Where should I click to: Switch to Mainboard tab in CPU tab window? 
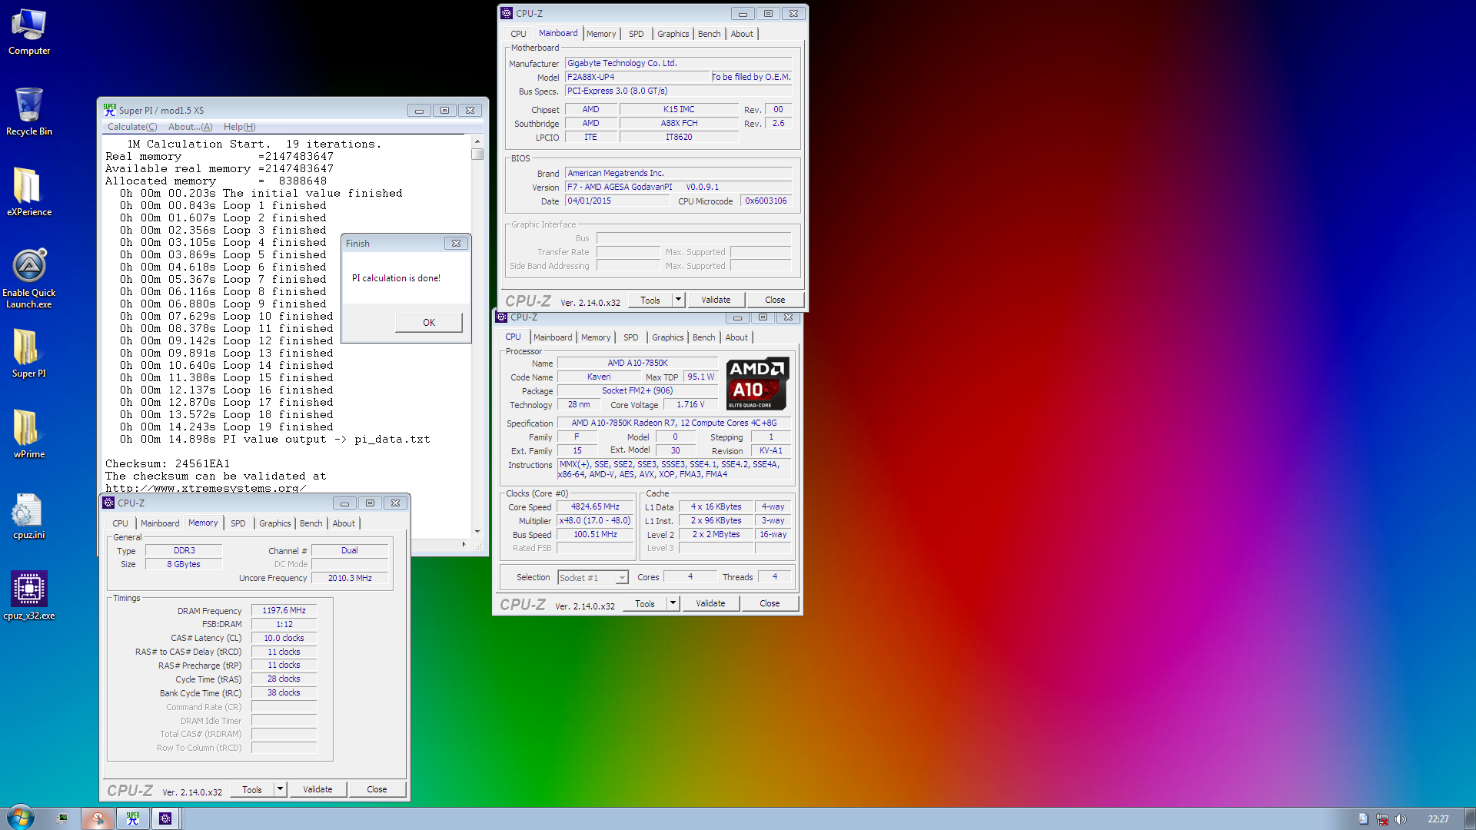(553, 337)
